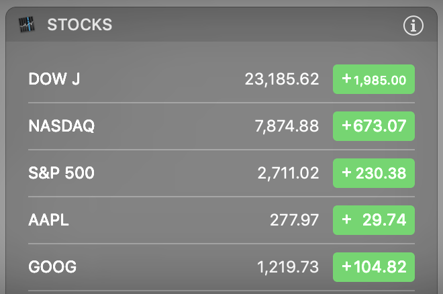
Task: Open the GOOG ticker symbol
Action: pyautogui.click(x=52, y=267)
